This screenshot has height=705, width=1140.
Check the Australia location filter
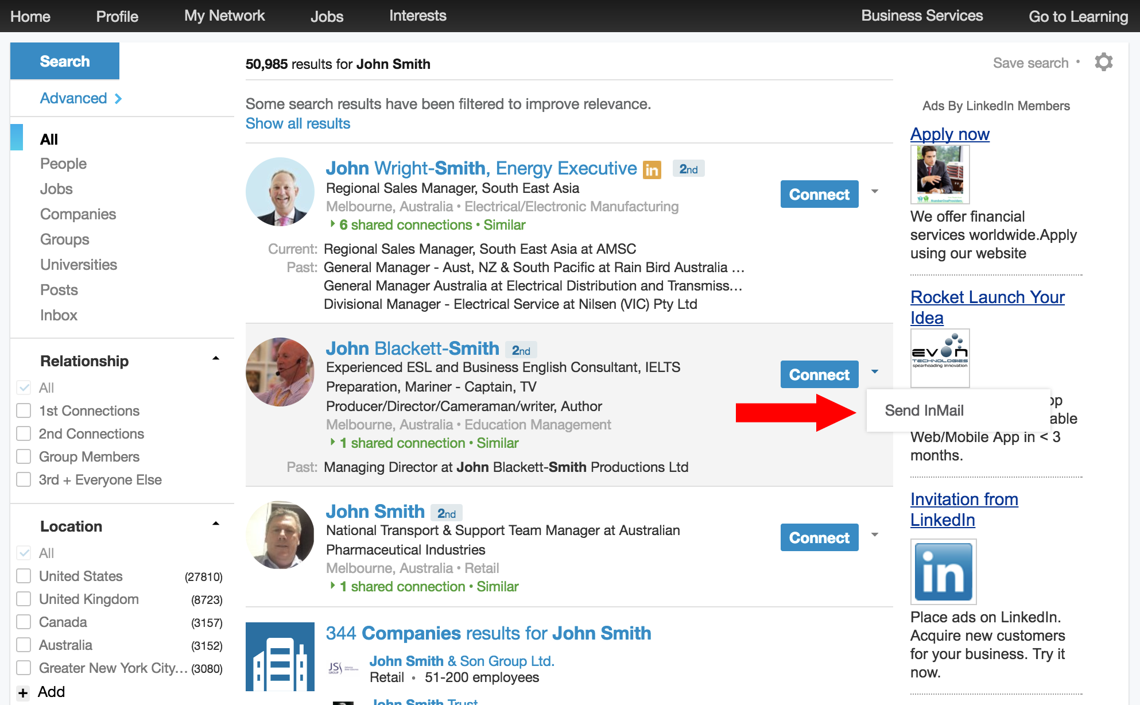pyautogui.click(x=24, y=645)
